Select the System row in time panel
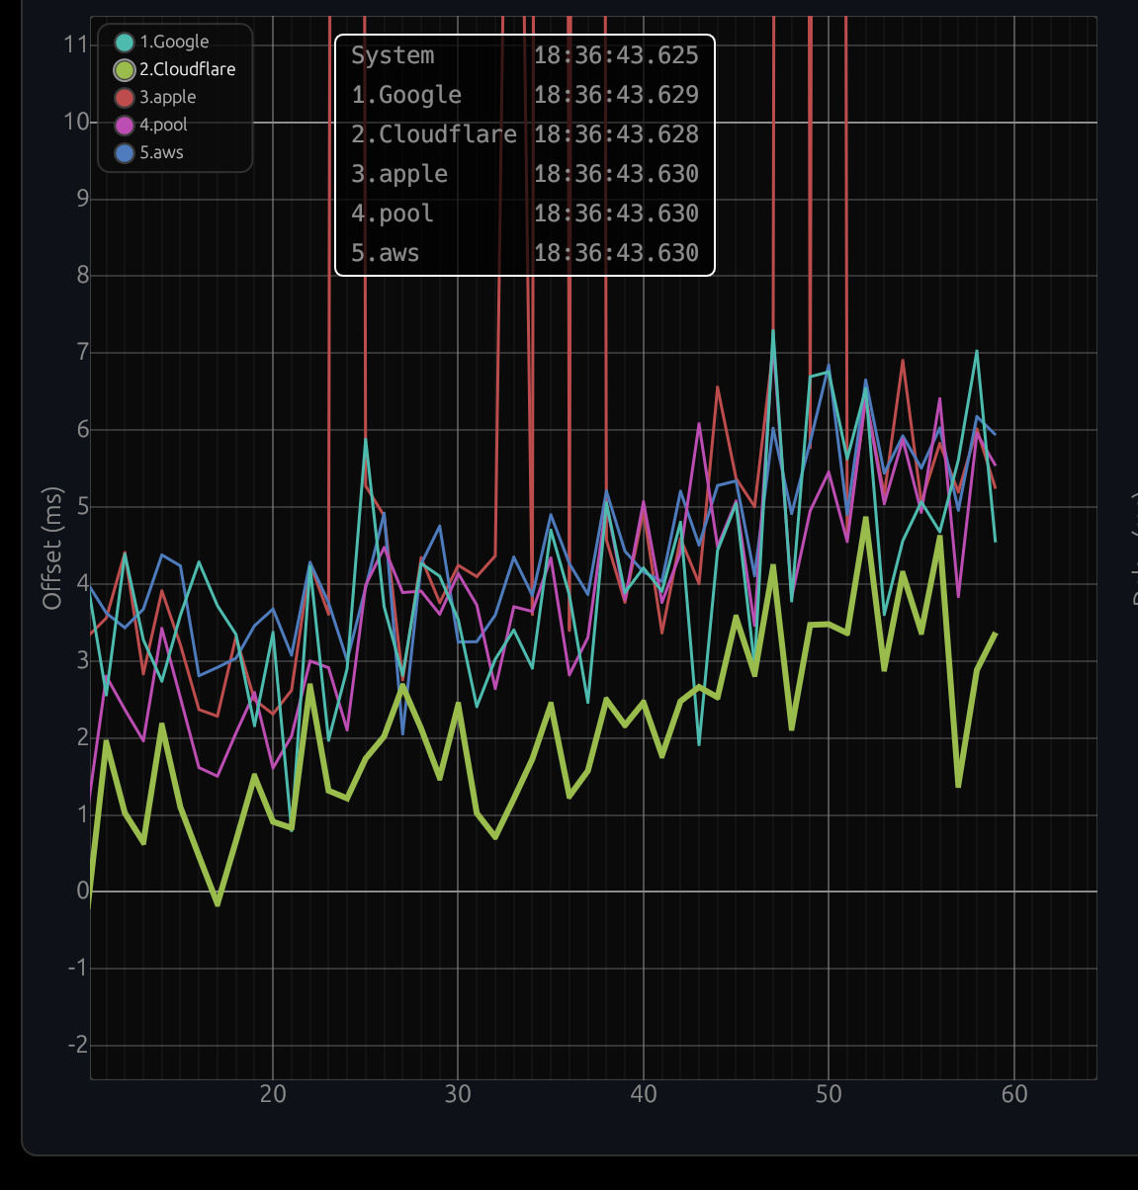Viewport: 1138px width, 1190px height. coord(393,55)
